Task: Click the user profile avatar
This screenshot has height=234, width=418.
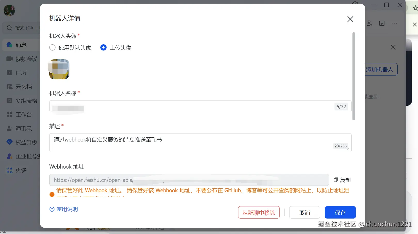Action: point(9,11)
